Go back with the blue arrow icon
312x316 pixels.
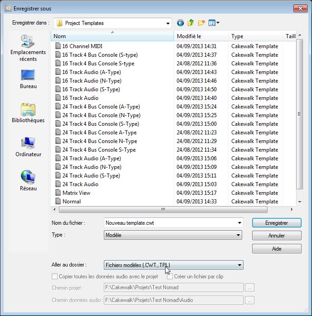[180, 23]
